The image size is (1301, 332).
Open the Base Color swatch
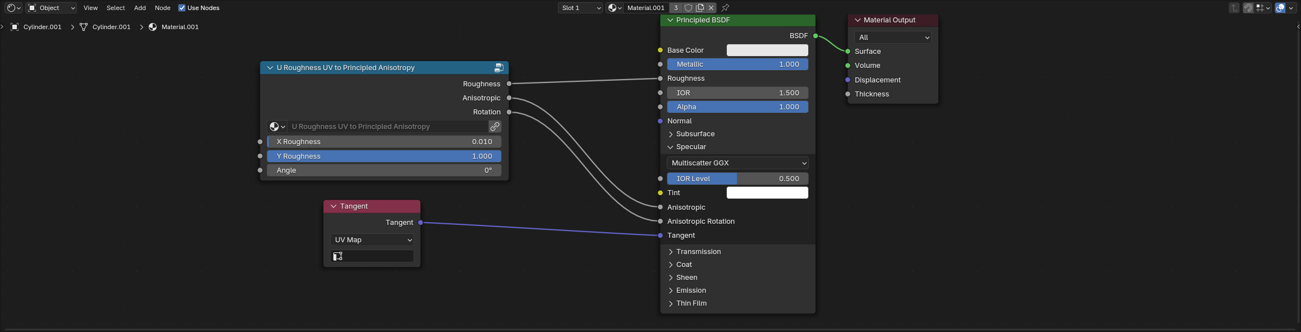tap(767, 50)
